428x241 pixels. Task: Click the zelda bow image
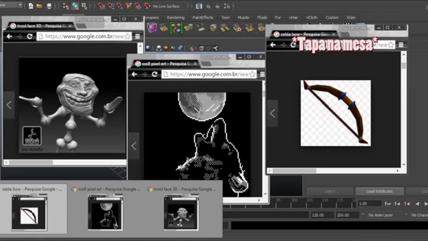(336, 113)
